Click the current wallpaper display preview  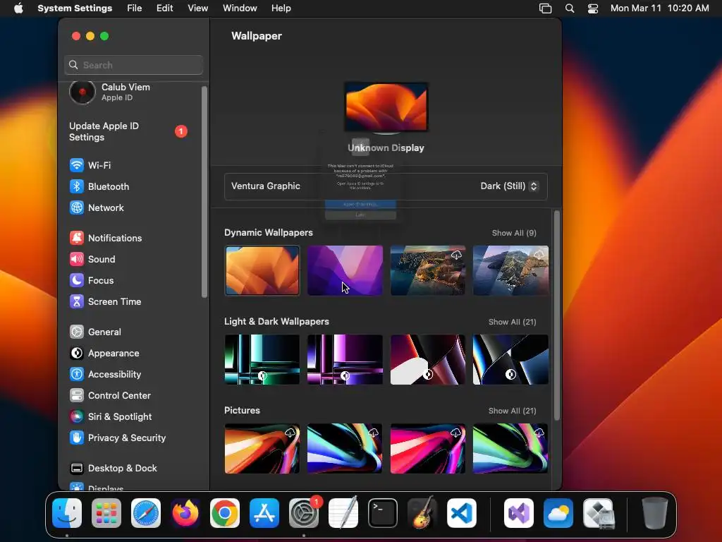pyautogui.click(x=386, y=107)
